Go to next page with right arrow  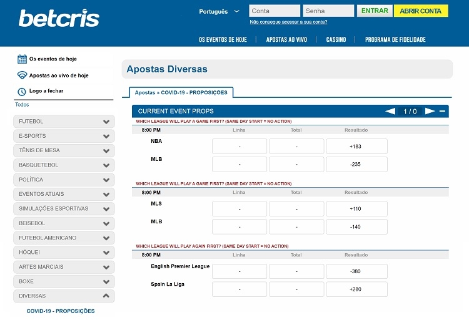(x=430, y=112)
